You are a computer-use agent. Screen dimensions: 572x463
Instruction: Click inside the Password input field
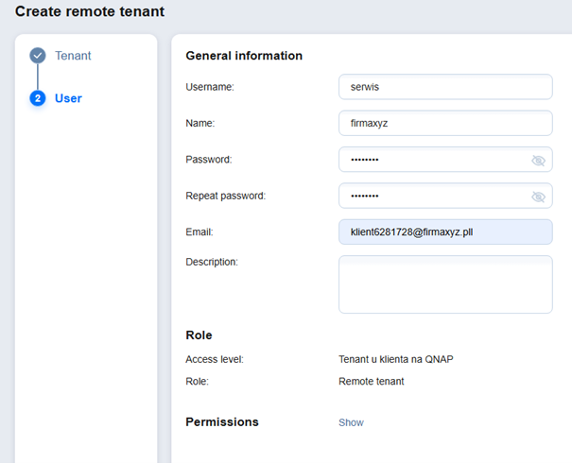[430, 160]
